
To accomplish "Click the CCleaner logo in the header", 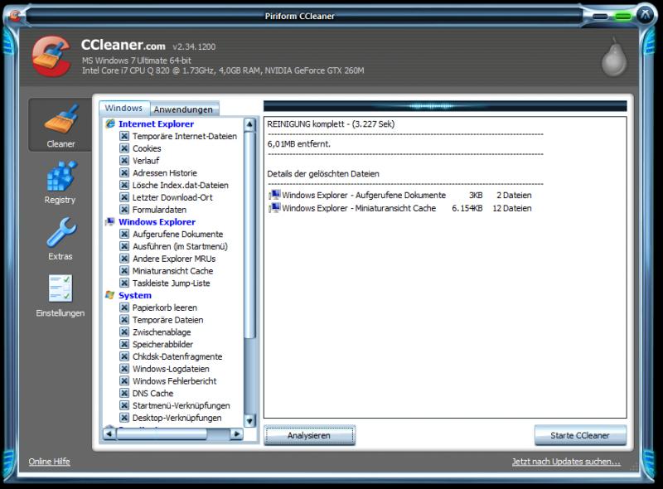I will (51, 56).
